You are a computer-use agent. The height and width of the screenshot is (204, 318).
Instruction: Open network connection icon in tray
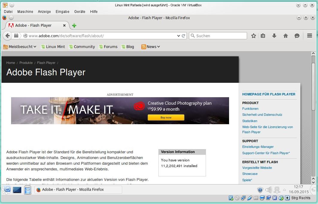point(277,190)
